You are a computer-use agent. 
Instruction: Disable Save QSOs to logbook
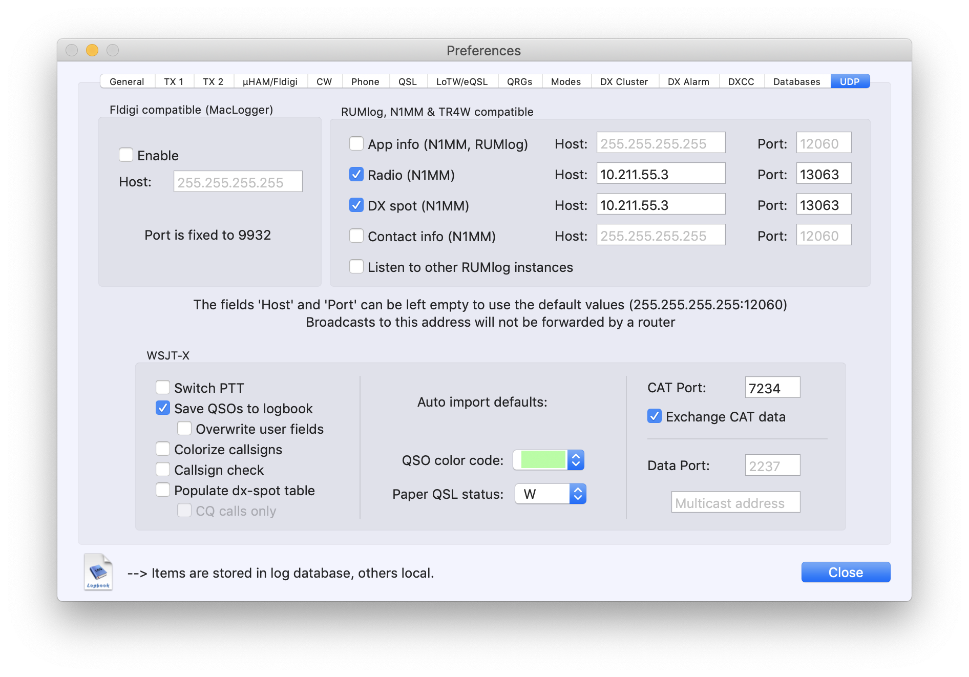163,408
